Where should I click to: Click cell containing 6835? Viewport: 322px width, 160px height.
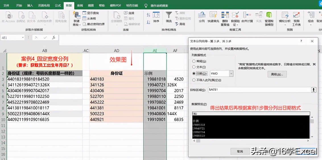pos(176,119)
